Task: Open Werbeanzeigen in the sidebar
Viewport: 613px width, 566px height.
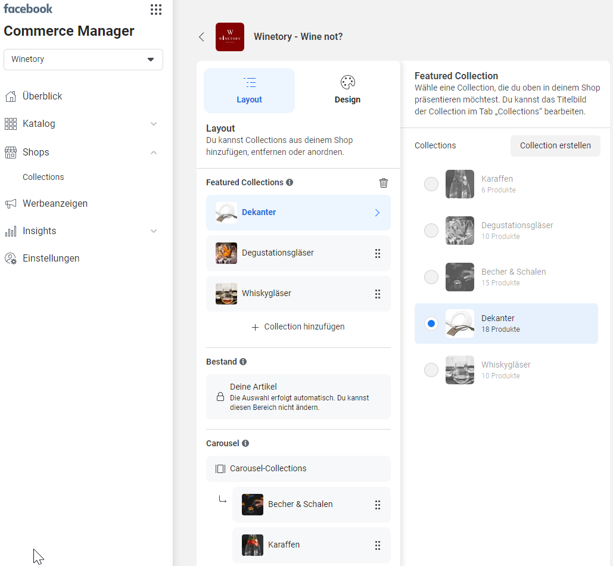Action: (55, 204)
